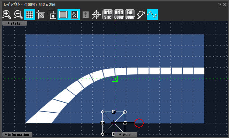Click the help question mark button
The width and height of the screenshot is (229, 138).
click(220, 5)
